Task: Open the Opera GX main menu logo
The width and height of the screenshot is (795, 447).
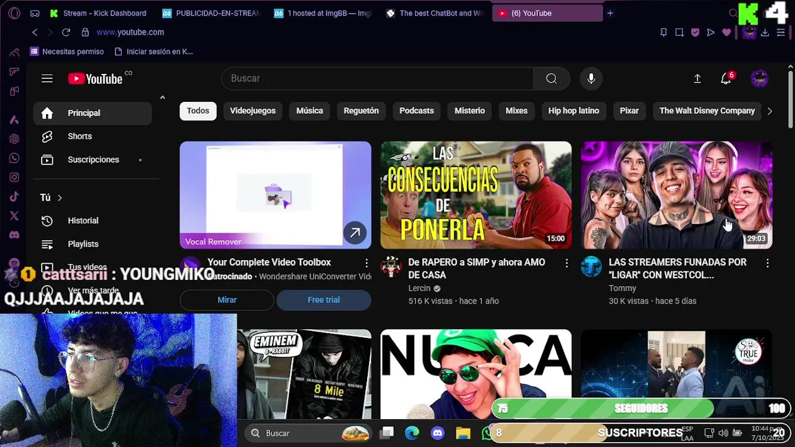Action: pyautogui.click(x=14, y=13)
